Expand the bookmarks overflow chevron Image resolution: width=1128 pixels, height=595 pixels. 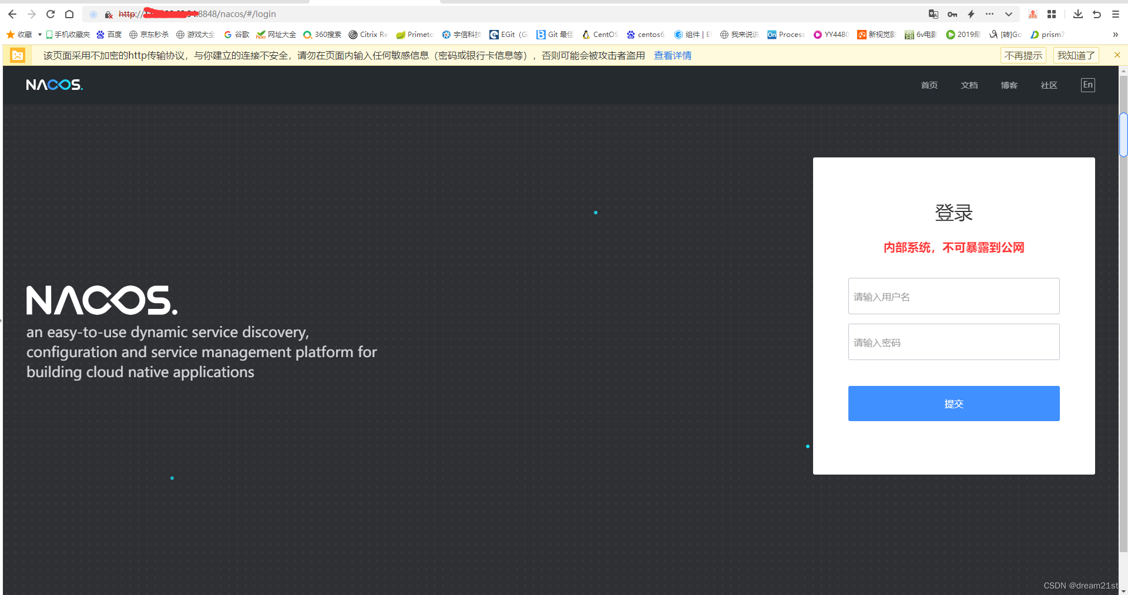click(x=1115, y=35)
